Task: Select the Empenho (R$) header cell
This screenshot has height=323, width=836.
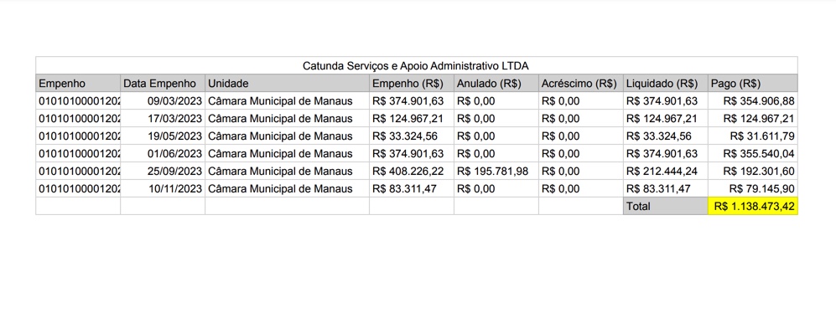Action: point(412,83)
